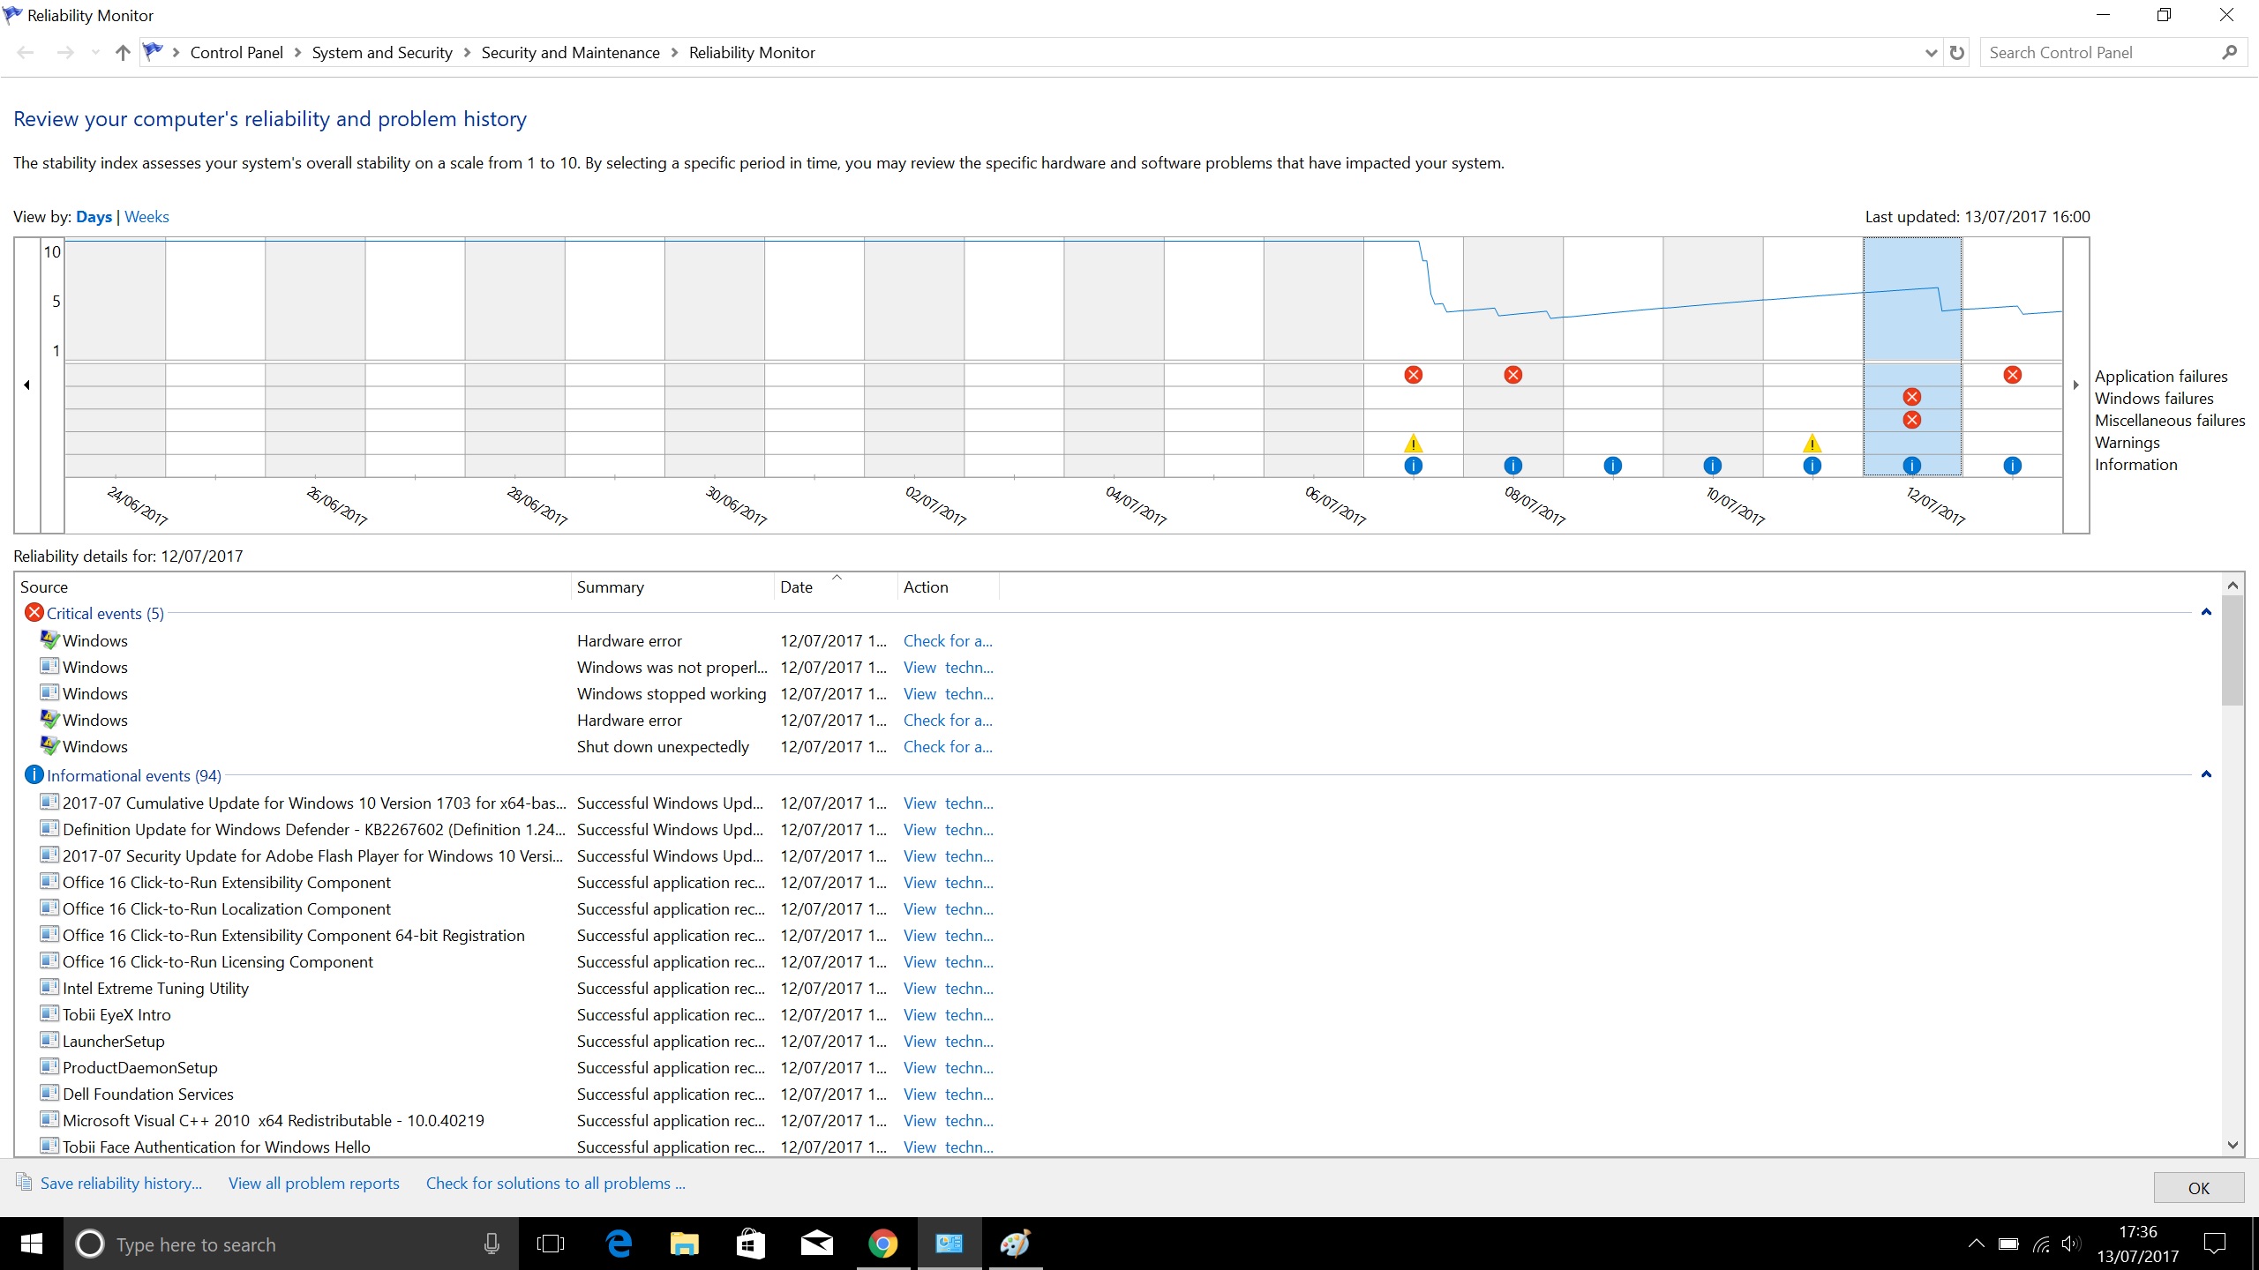
Task: Expand chevron after System and Security breadcrumb
Action: click(x=467, y=53)
